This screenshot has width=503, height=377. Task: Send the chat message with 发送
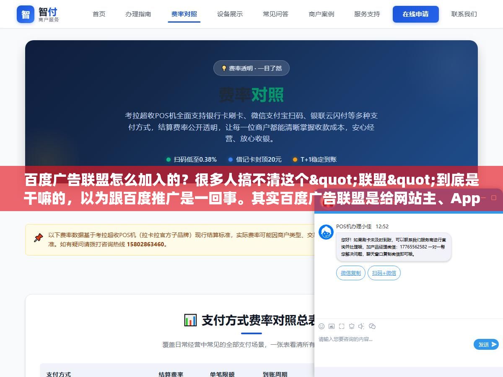pos(486,344)
